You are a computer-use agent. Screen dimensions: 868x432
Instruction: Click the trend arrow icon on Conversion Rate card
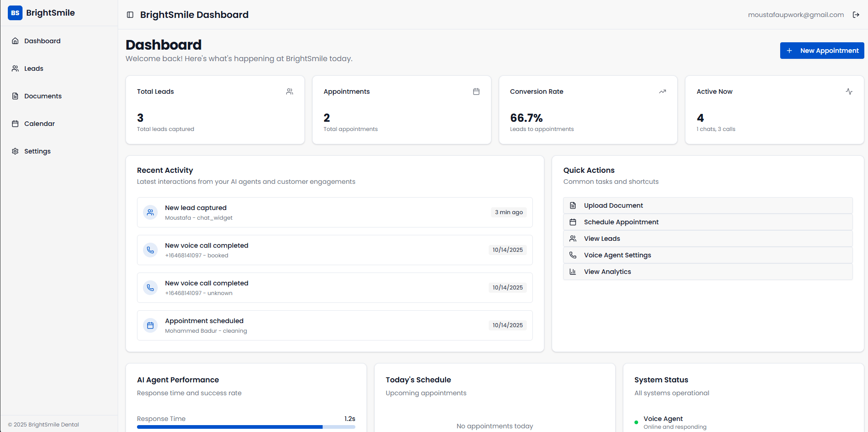(662, 91)
